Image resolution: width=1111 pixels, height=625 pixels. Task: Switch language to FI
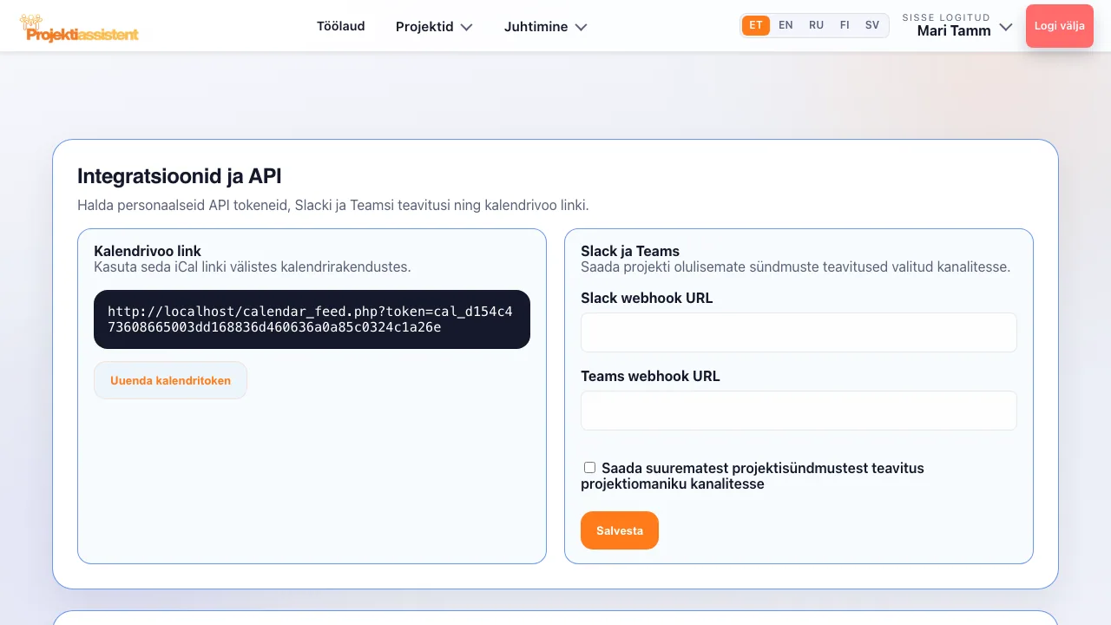pos(845,25)
